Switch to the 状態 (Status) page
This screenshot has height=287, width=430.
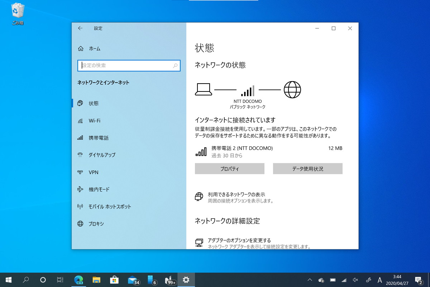(94, 103)
